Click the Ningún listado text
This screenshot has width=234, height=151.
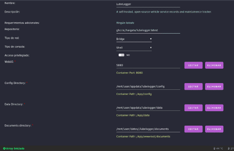point(125,23)
